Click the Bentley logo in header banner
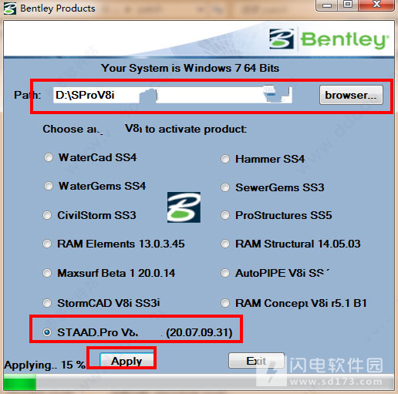The height and width of the screenshot is (394, 398). 329,39
